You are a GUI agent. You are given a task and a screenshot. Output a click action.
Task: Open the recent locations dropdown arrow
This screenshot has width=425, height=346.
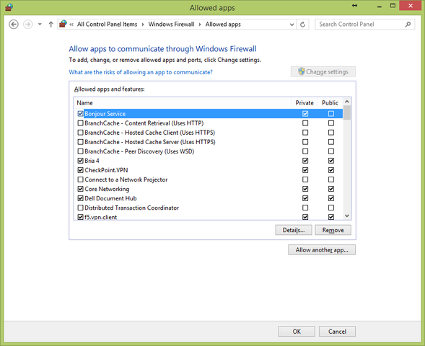click(x=40, y=25)
